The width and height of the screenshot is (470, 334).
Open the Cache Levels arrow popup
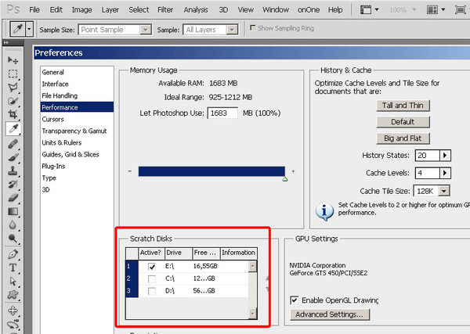click(445, 173)
